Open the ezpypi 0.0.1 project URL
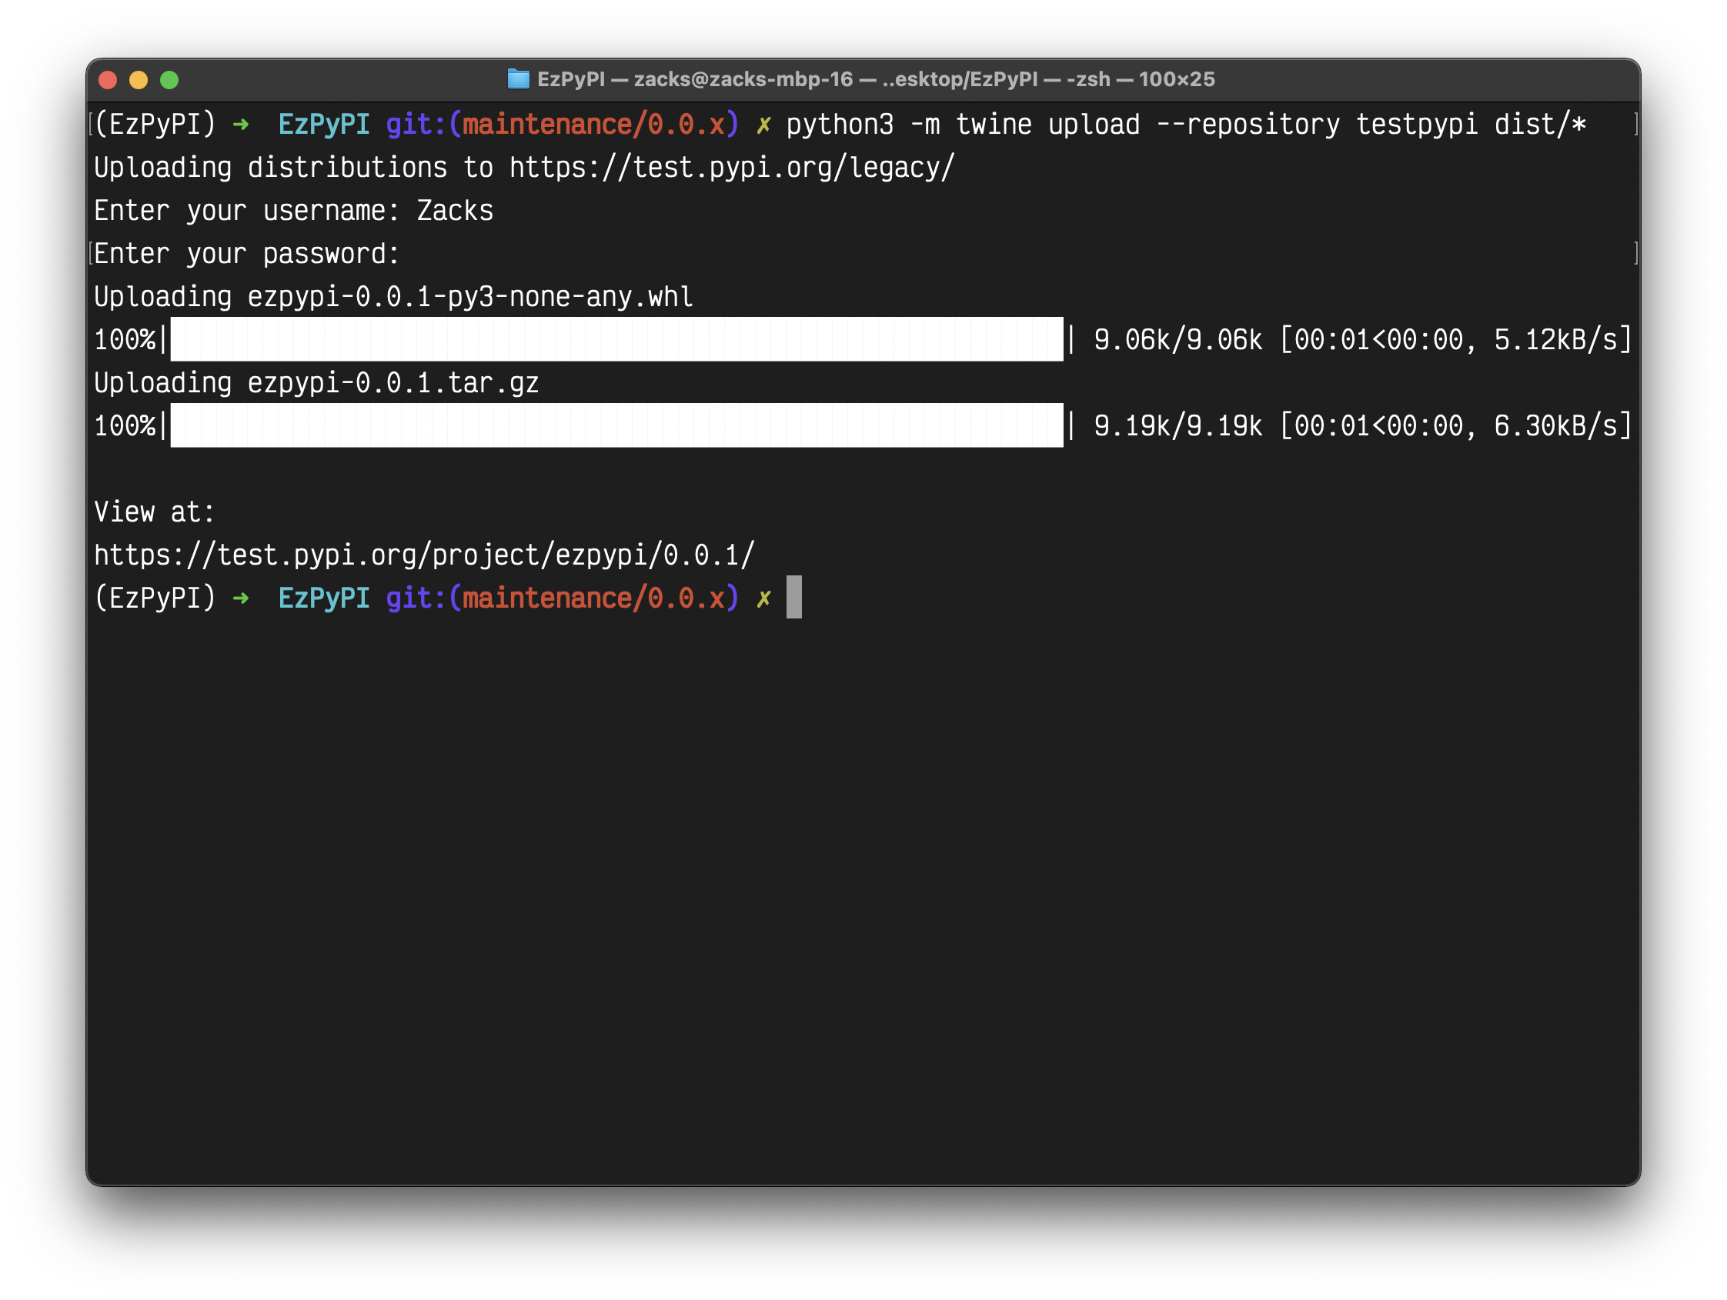 point(424,555)
